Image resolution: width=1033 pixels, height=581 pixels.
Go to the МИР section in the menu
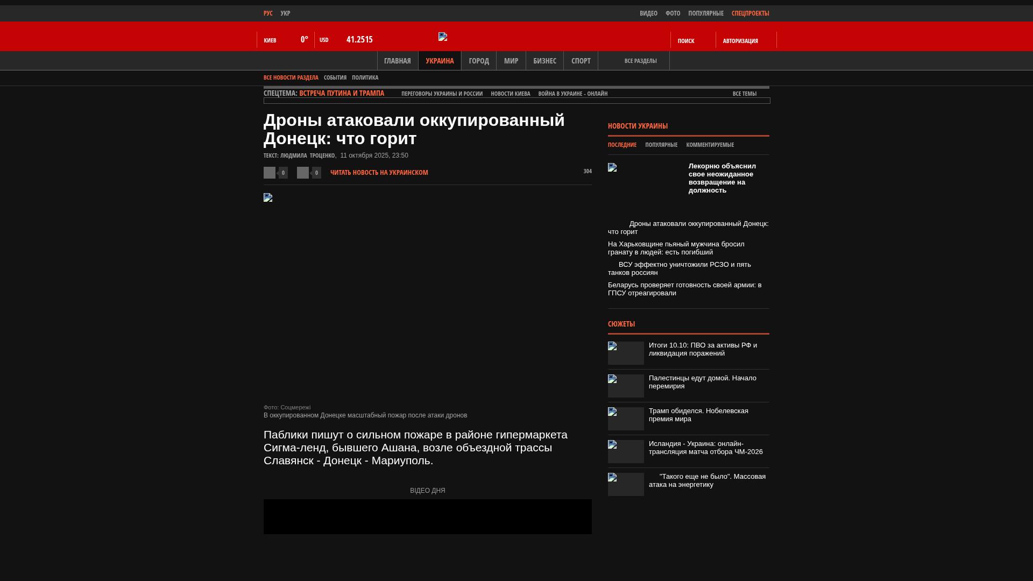(511, 61)
